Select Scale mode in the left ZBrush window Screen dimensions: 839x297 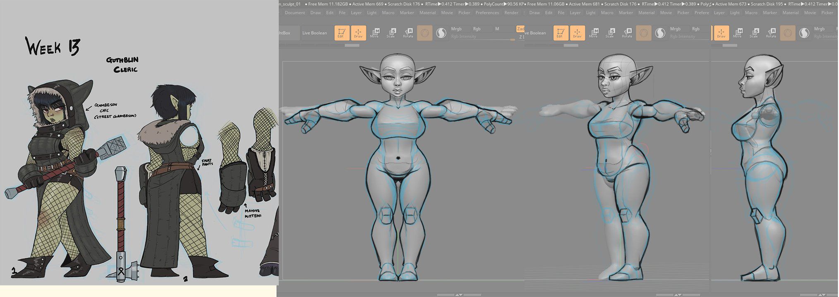click(391, 33)
